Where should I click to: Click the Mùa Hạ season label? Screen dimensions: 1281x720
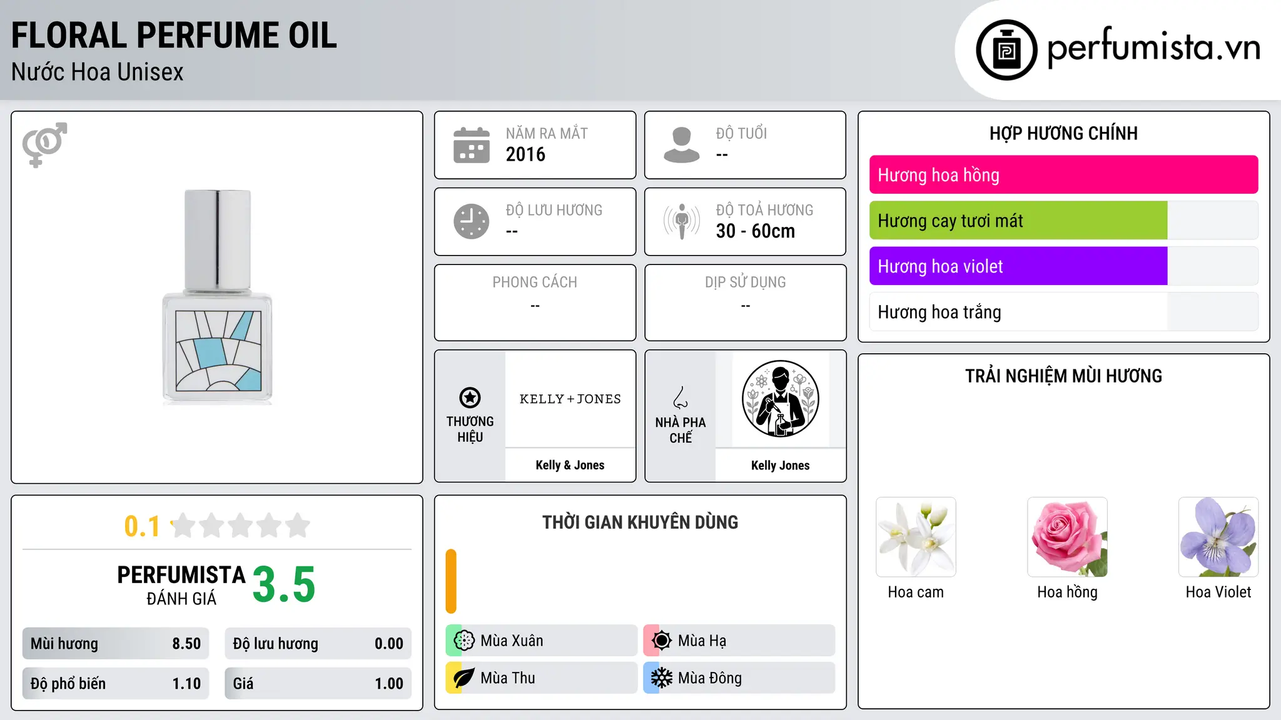(x=702, y=641)
